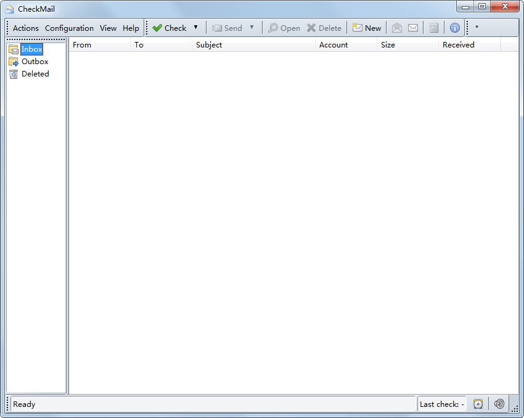Create a New message
Viewport: 524px width, 418px height.
coord(367,28)
